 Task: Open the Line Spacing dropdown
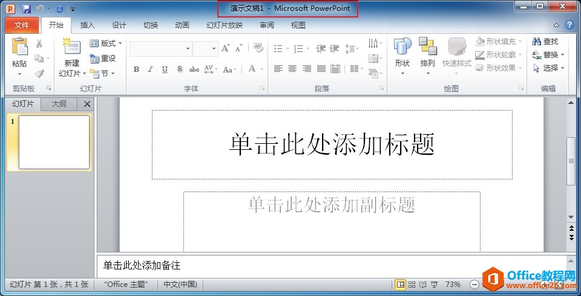352,48
